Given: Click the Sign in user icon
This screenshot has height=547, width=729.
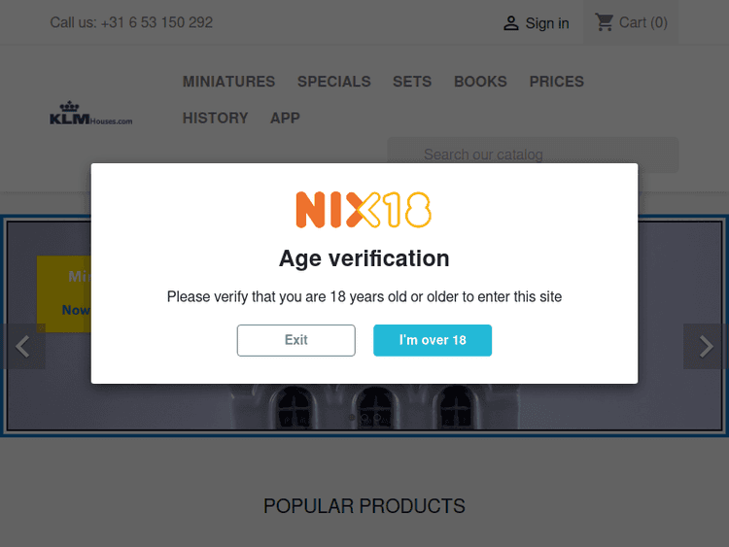Looking at the screenshot, I should [x=510, y=23].
